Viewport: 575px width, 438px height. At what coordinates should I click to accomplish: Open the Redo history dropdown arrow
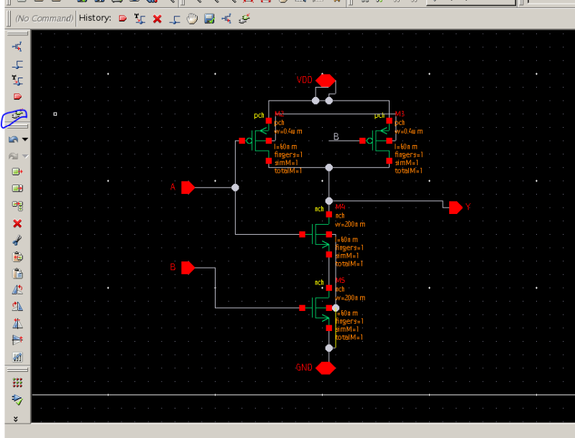pyautogui.click(x=24, y=157)
